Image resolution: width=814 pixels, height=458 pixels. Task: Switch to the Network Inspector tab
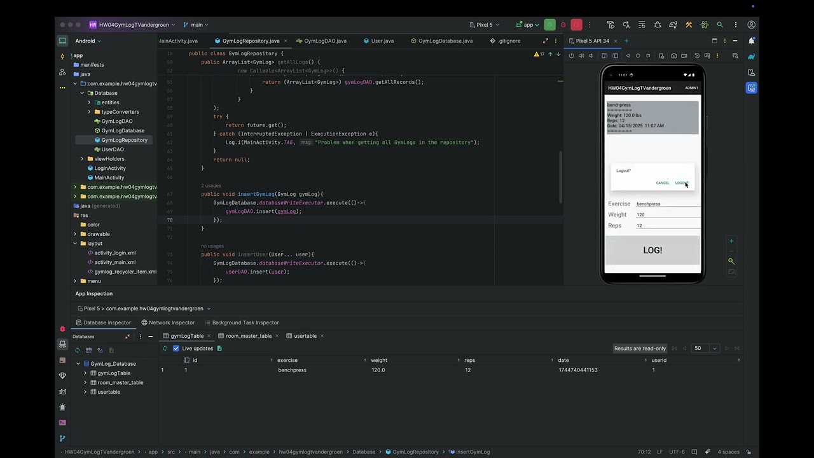[168, 323]
